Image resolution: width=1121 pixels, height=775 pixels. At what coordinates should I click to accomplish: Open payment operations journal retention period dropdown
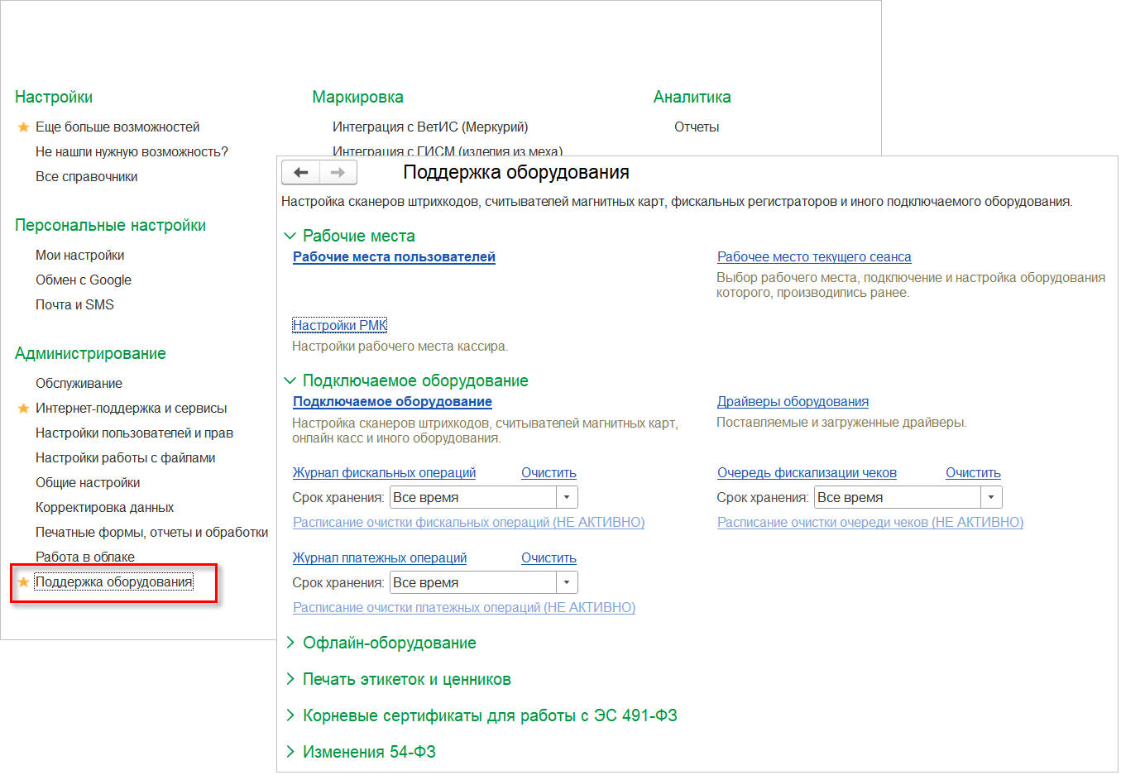[x=567, y=582]
